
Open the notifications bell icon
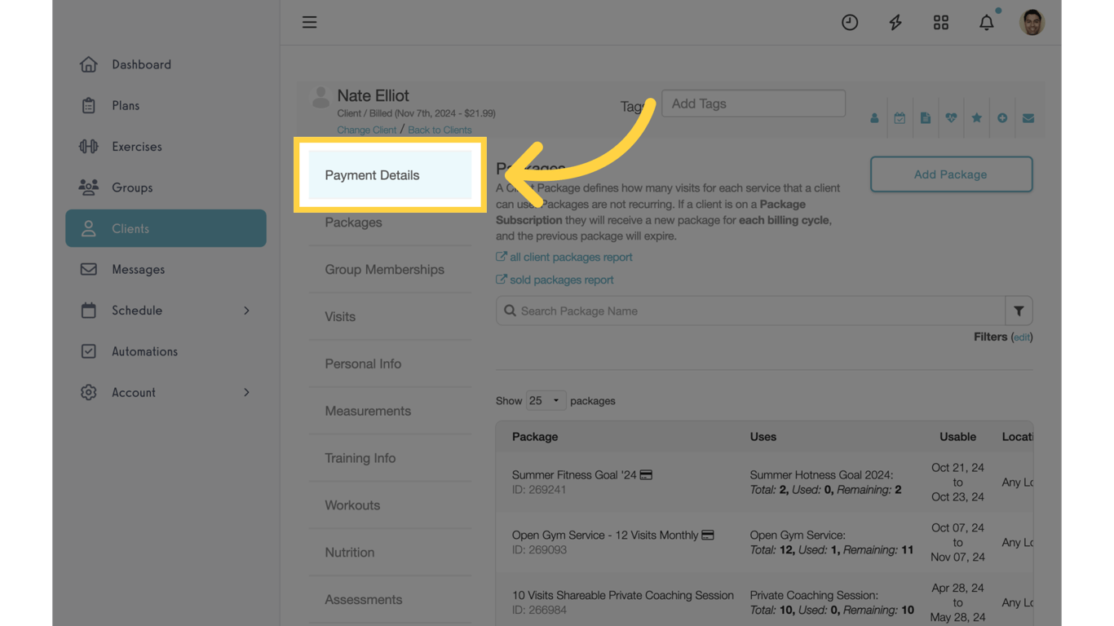point(986,22)
